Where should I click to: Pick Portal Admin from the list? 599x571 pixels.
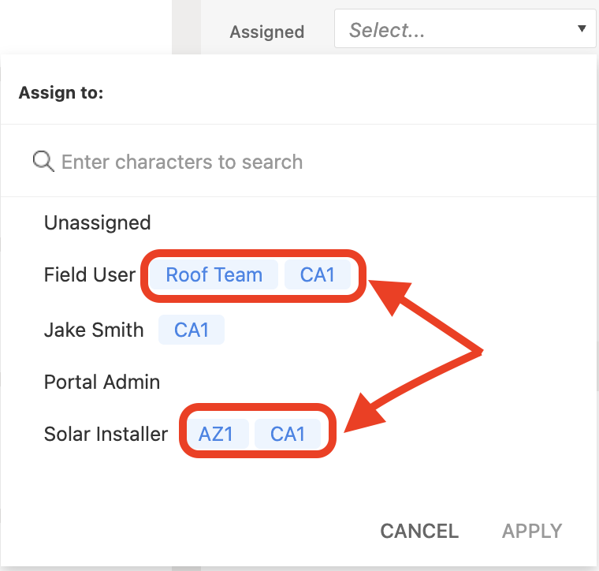click(102, 382)
